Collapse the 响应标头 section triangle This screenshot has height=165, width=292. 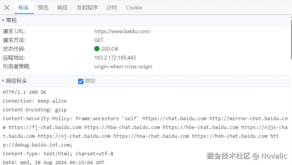tap(3, 81)
